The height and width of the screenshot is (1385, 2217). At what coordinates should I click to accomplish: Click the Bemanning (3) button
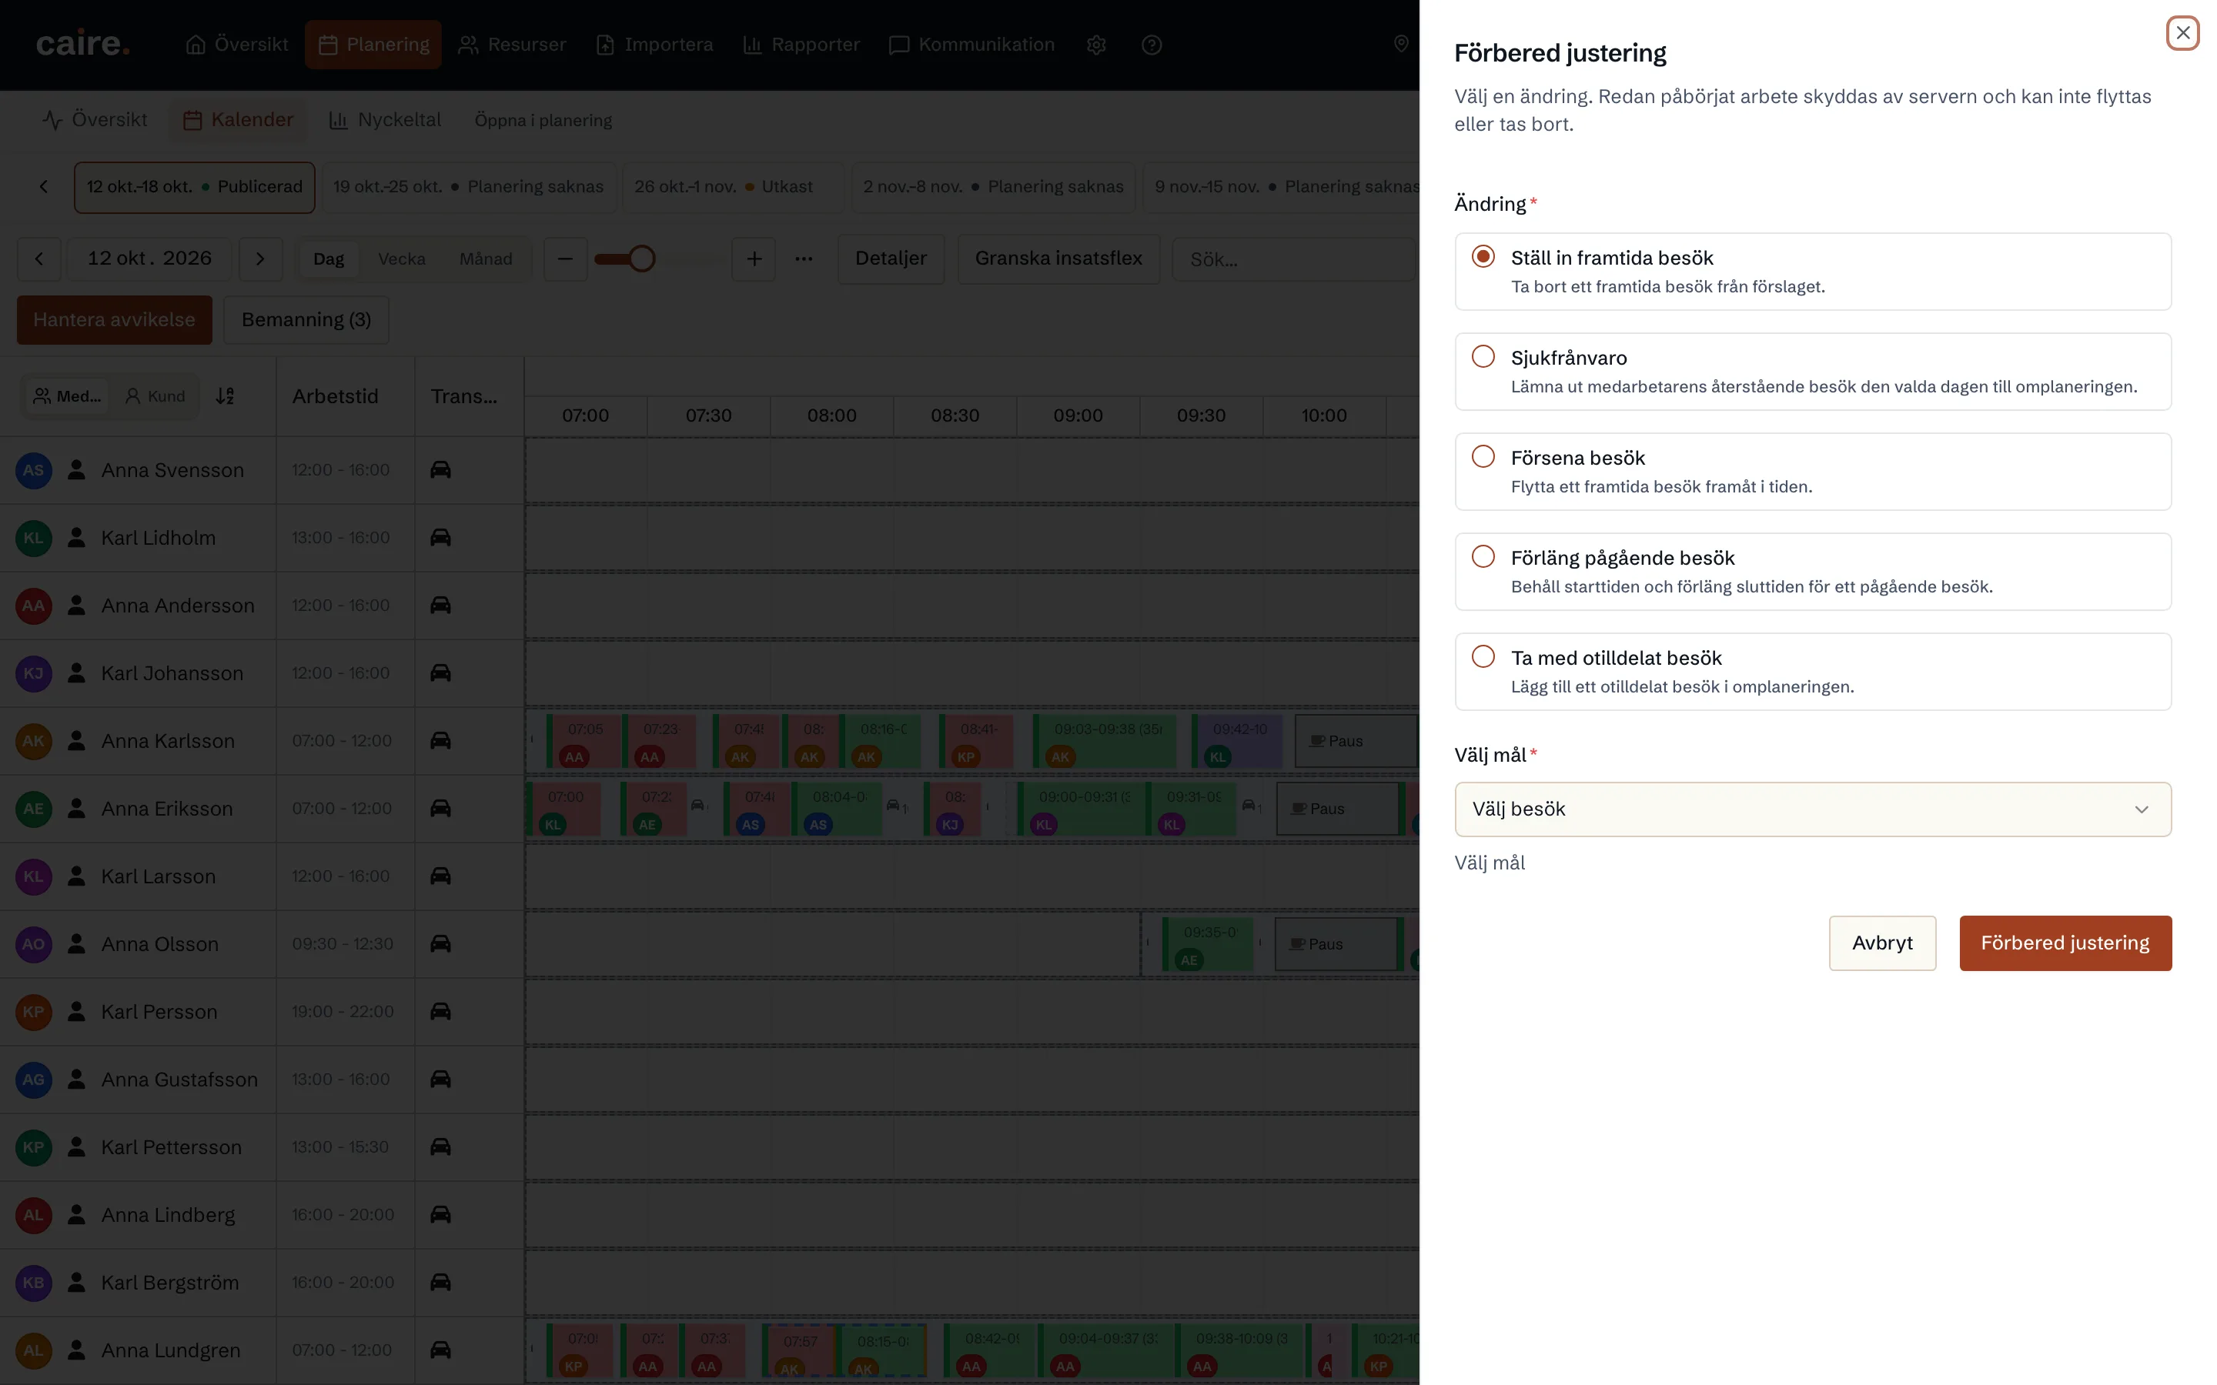click(306, 319)
